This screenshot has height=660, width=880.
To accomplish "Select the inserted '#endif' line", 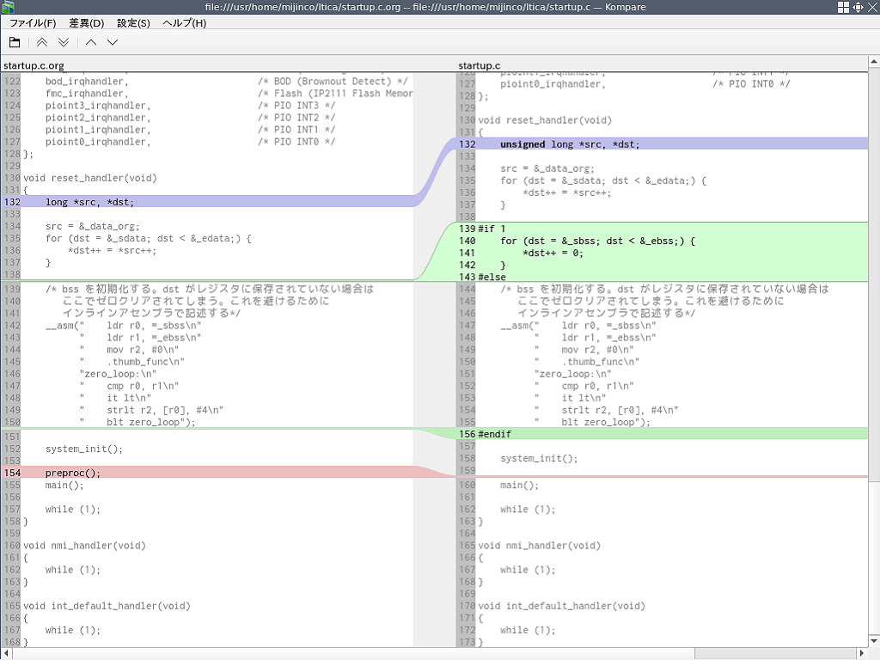I will (494, 434).
